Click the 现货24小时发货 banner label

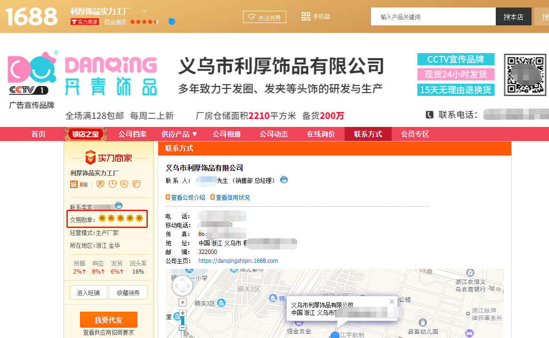tap(455, 74)
